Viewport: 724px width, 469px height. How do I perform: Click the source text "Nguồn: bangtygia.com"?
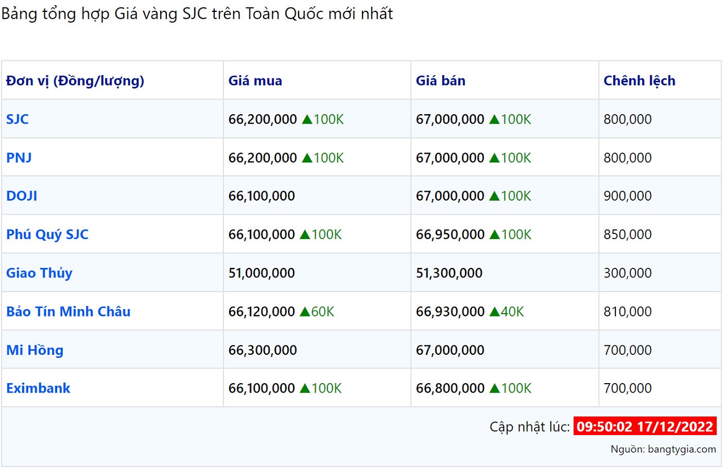click(x=663, y=449)
